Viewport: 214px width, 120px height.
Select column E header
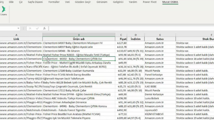click(160, 35)
